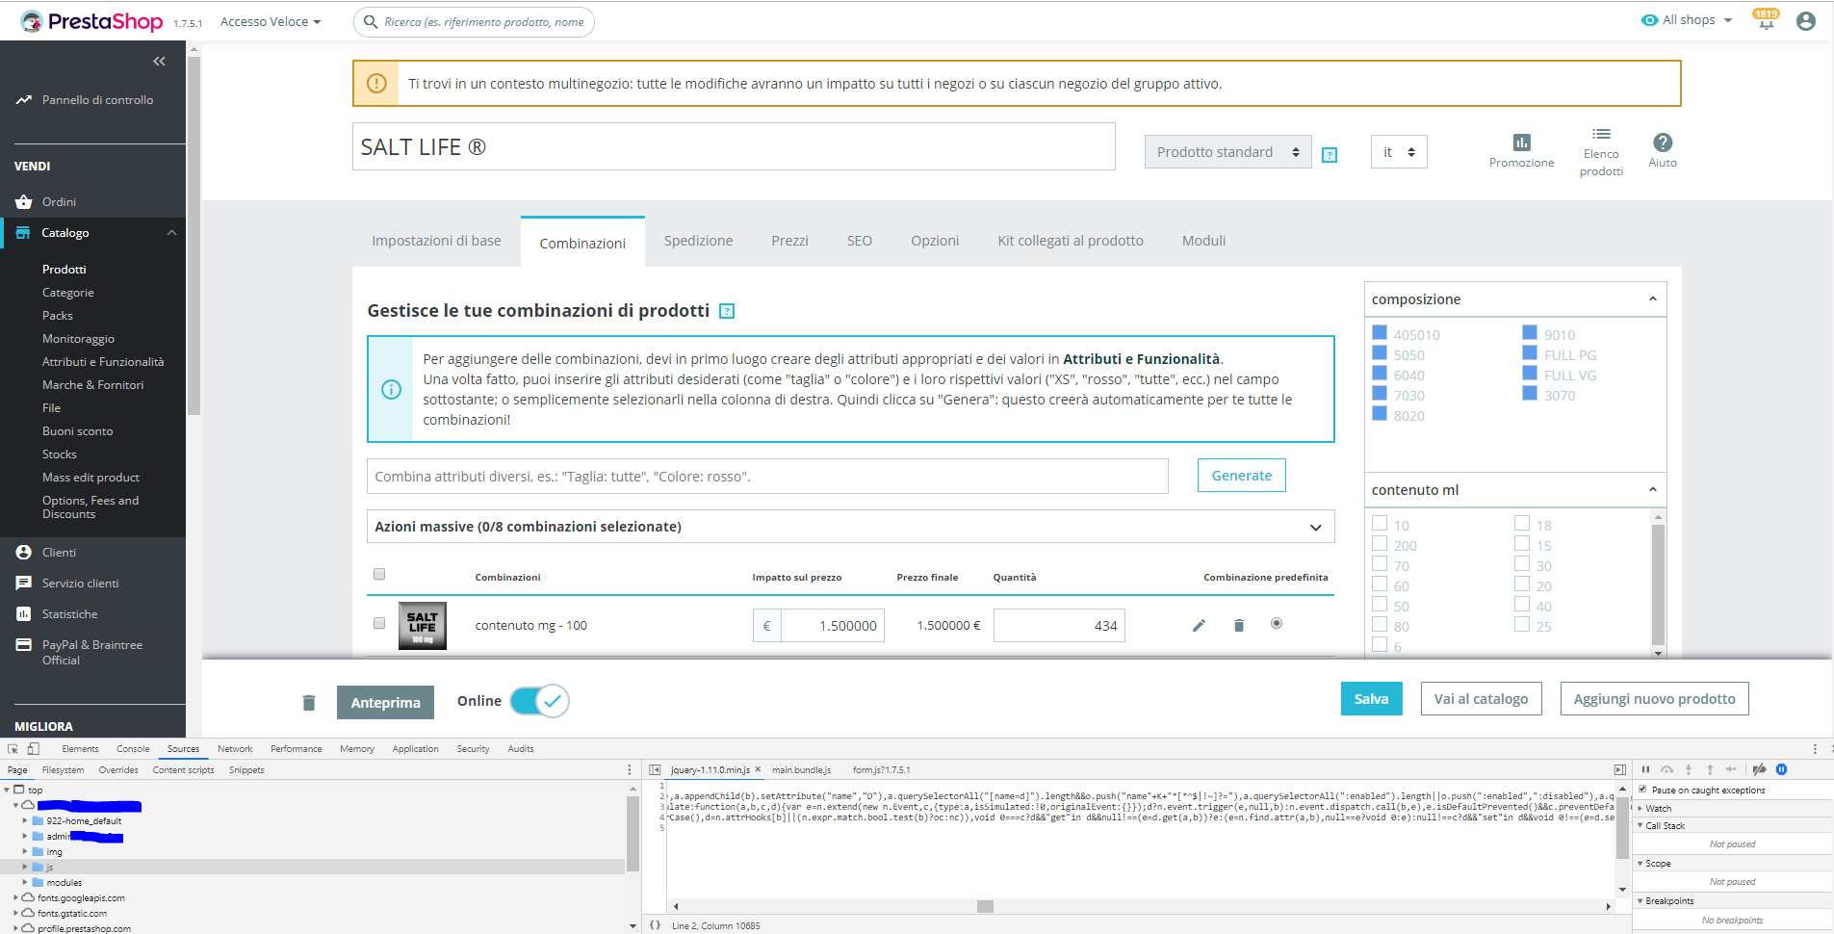
Task: Click the product name field SALT LIFE
Action: pos(734,146)
